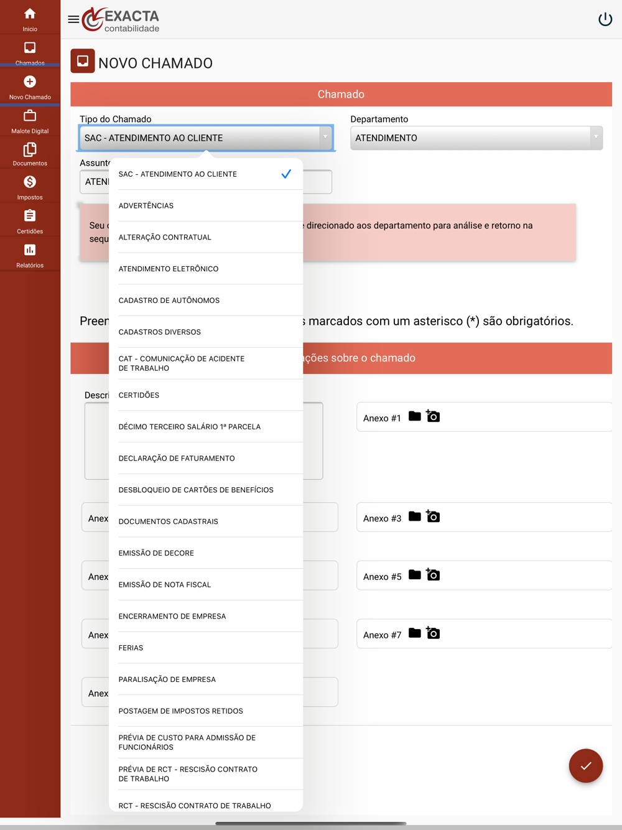Select PRÉVIA DE RCT - RESCISÃO CONTRATO
This screenshot has width=622, height=830.
(206, 775)
